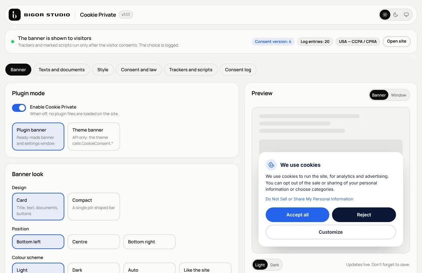Set banner position to Centre
This screenshot has width=422, height=273.
(x=94, y=242)
